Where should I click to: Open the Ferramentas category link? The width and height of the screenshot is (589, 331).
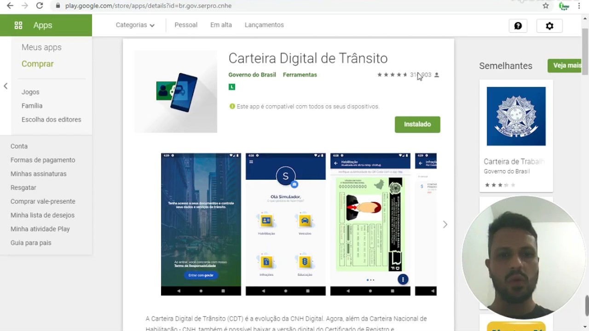click(300, 74)
